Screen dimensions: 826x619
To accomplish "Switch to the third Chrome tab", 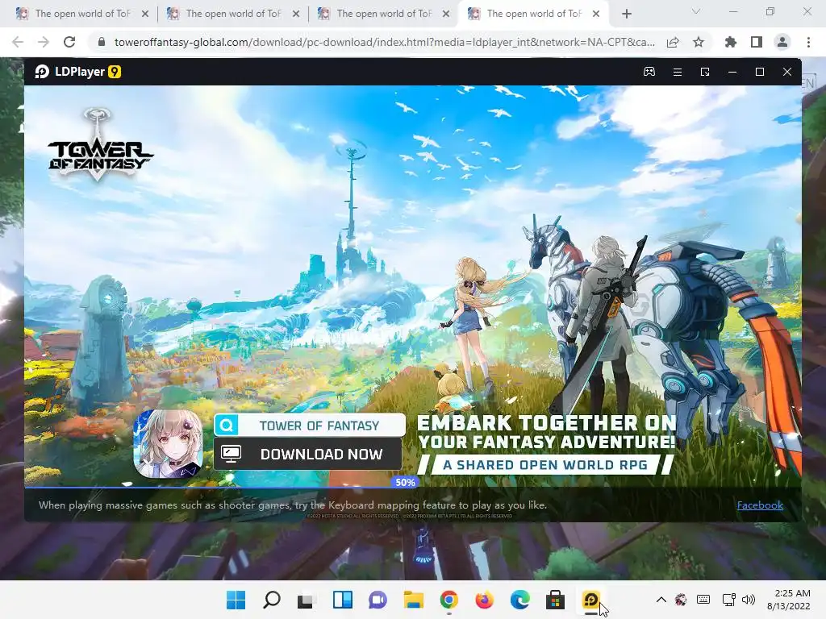I will [382, 14].
